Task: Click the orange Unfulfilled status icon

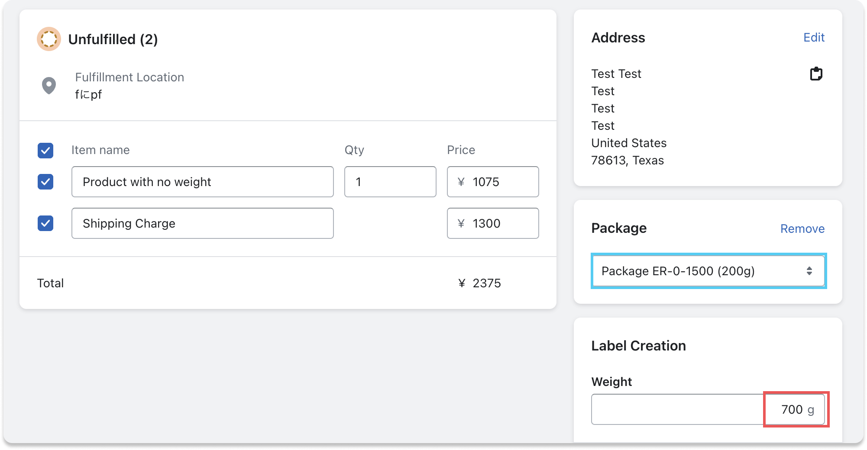Action: coord(49,39)
